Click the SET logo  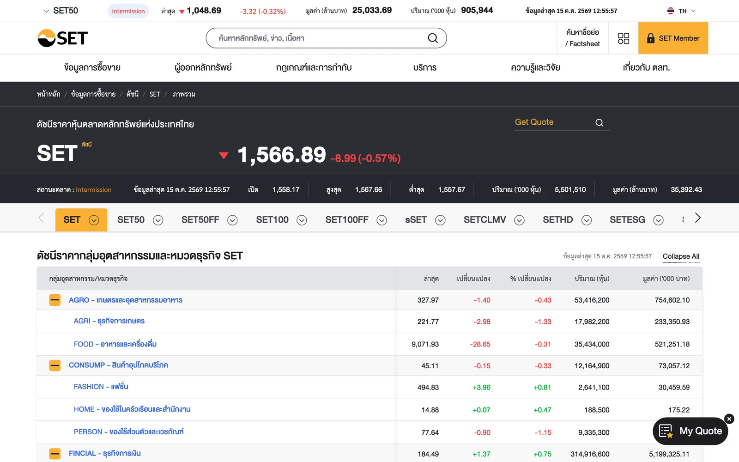coord(62,38)
